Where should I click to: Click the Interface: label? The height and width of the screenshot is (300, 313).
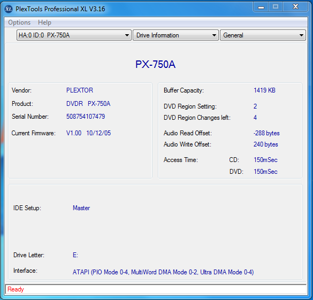tap(25, 271)
